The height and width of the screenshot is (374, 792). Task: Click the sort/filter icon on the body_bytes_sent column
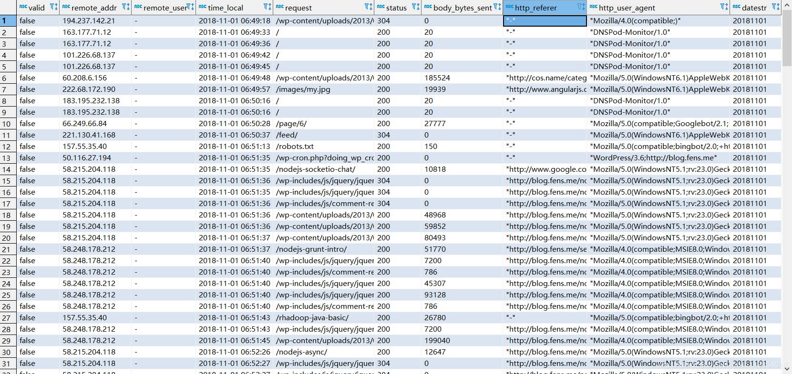[497, 7]
